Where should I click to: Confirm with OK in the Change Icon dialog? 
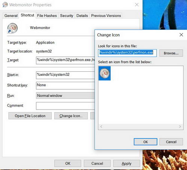145,142
